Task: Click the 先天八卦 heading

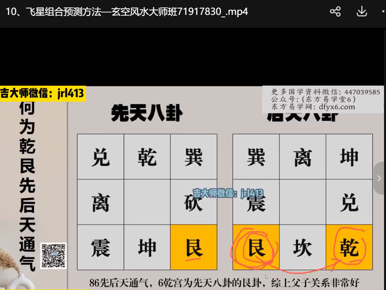Action: 146,114
